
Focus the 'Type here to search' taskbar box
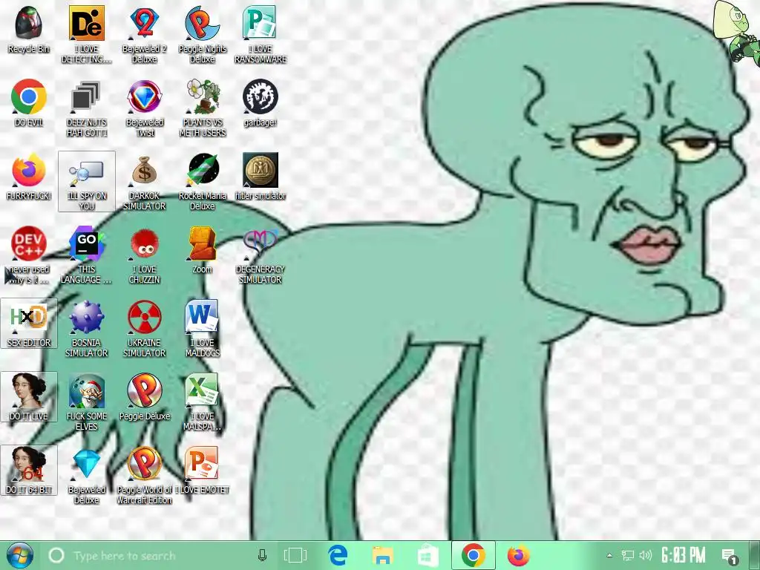tap(160, 555)
